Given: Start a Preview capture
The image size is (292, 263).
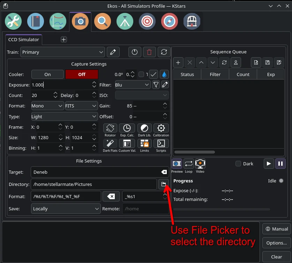Looking at the screenshot, I should pos(177,164).
